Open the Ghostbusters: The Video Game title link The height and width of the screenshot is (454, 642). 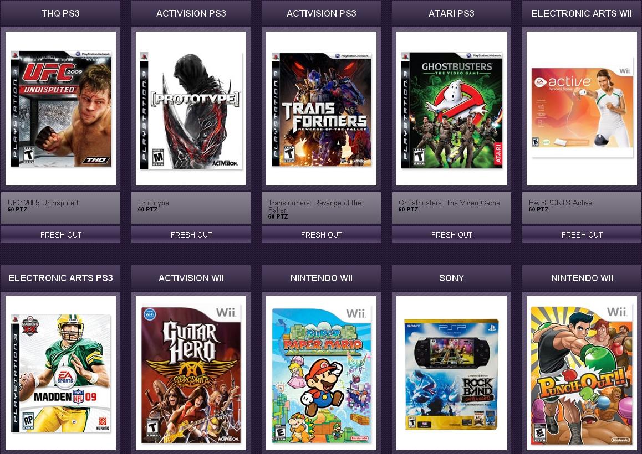(x=449, y=203)
